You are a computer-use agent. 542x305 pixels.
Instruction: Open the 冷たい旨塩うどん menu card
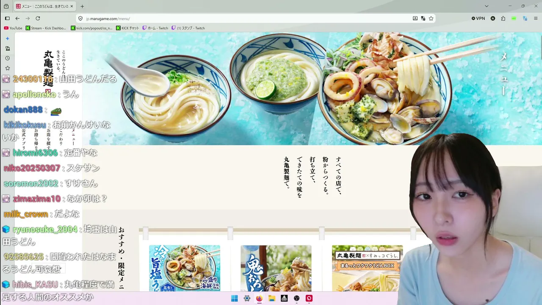185,268
